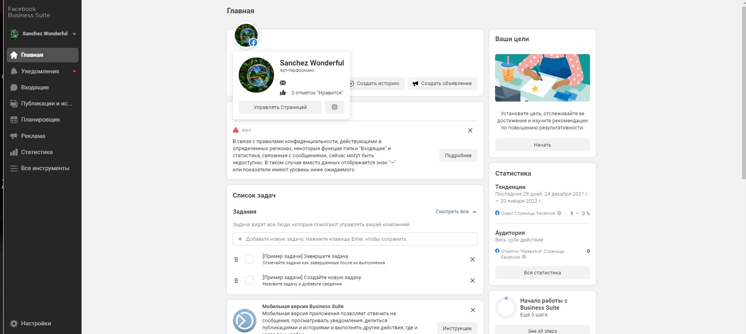Click the envelope icon on page card

[283, 83]
